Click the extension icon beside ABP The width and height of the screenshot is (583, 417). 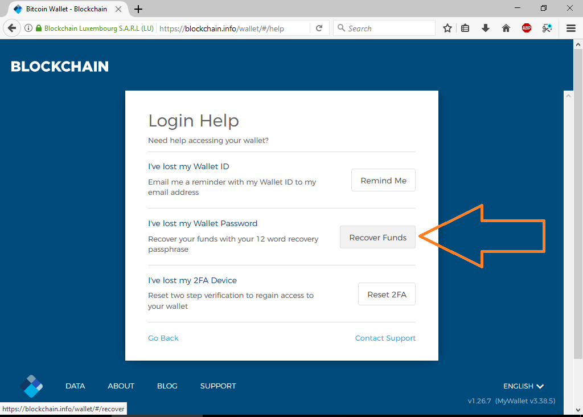[x=547, y=28]
